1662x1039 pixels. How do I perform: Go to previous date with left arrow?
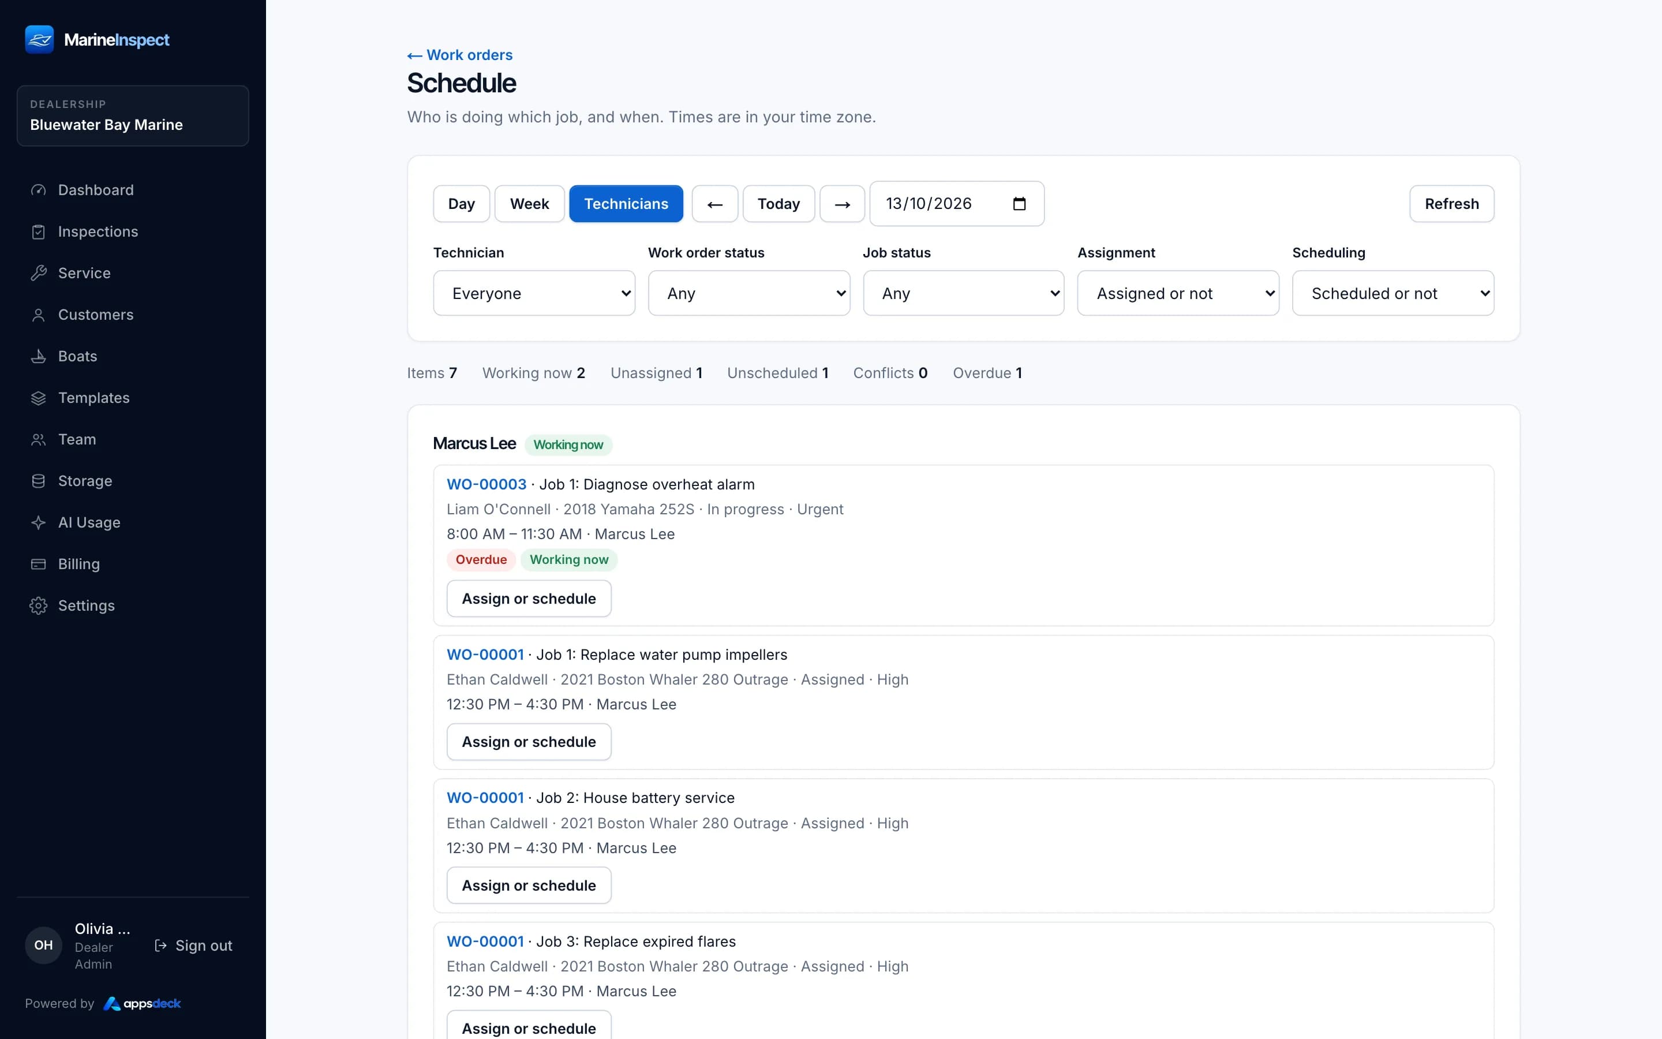(x=715, y=203)
